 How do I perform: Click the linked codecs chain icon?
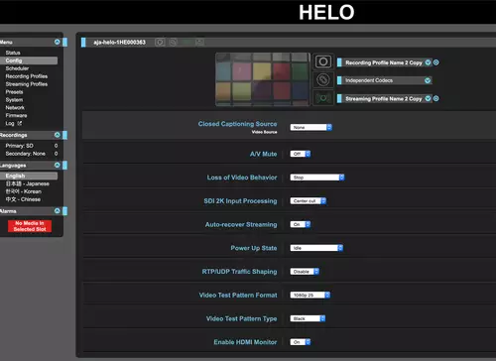(x=323, y=79)
